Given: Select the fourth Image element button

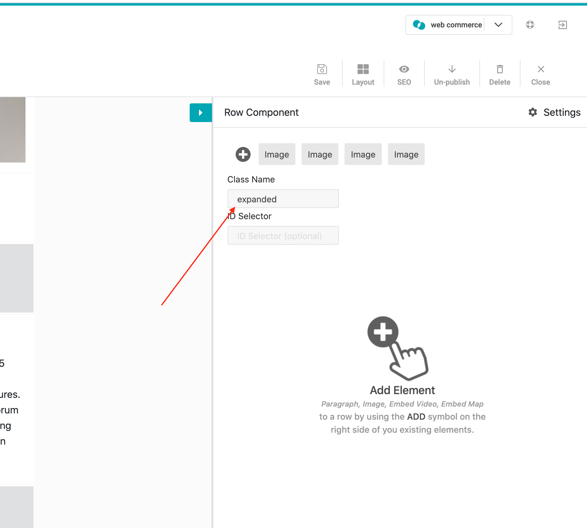Looking at the screenshot, I should pyautogui.click(x=406, y=154).
